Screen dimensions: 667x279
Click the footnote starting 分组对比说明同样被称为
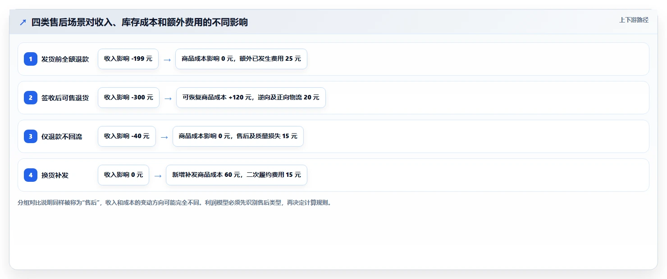[x=175, y=202]
